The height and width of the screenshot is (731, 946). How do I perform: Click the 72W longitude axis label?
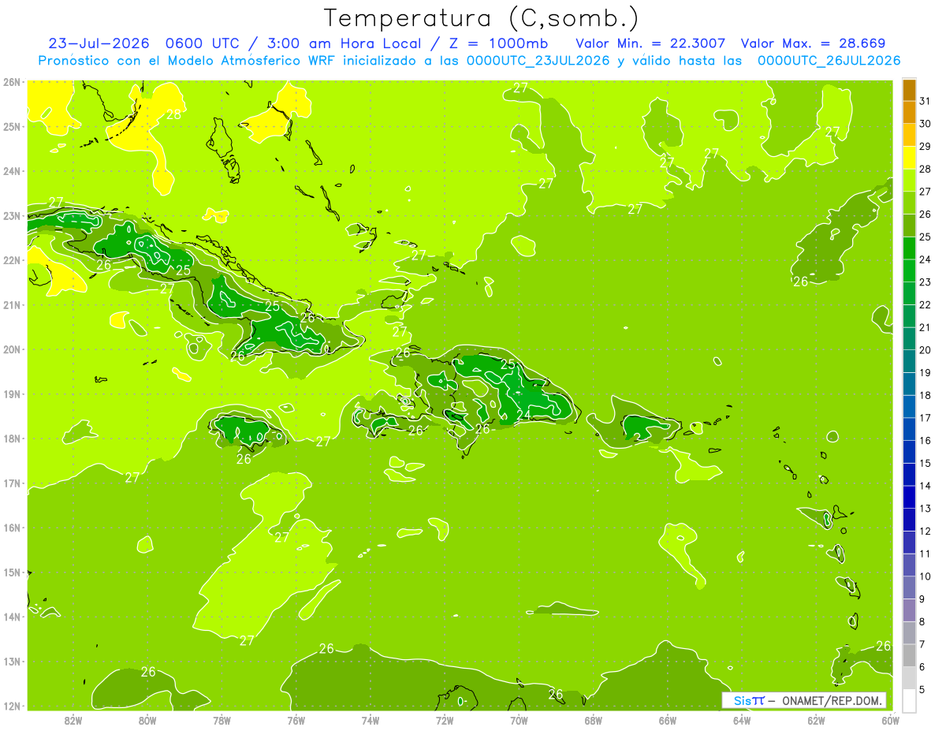(445, 720)
